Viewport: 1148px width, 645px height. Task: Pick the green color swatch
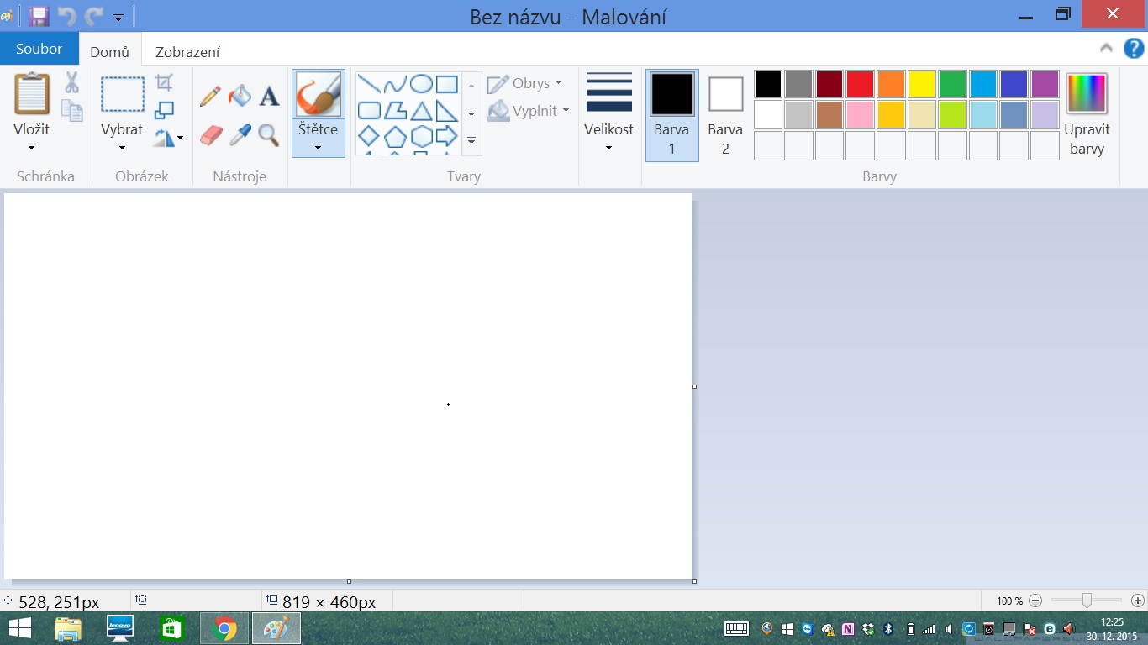(952, 84)
